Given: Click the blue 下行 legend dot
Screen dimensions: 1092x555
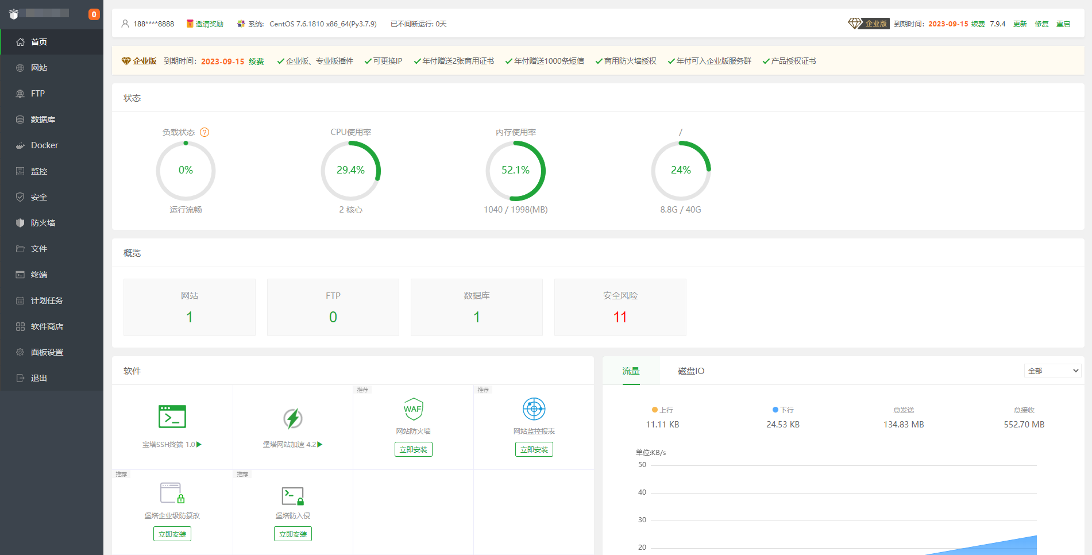Looking at the screenshot, I should coord(775,410).
